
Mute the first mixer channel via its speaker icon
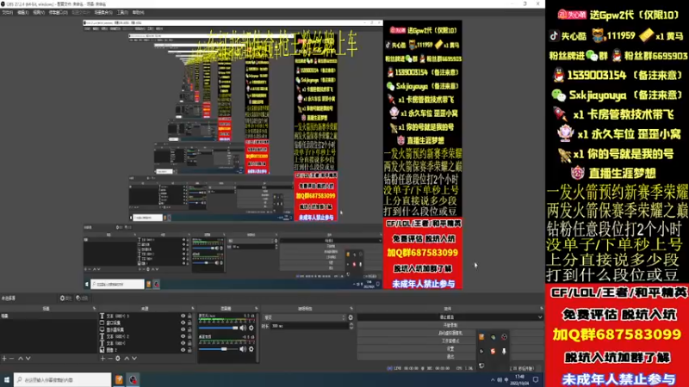243,328
